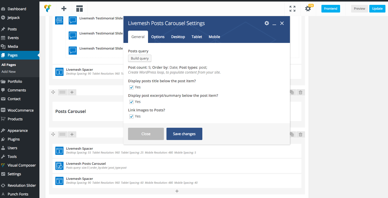
Task: Click the first Testimonial Slide icon
Action: (x=73, y=20)
